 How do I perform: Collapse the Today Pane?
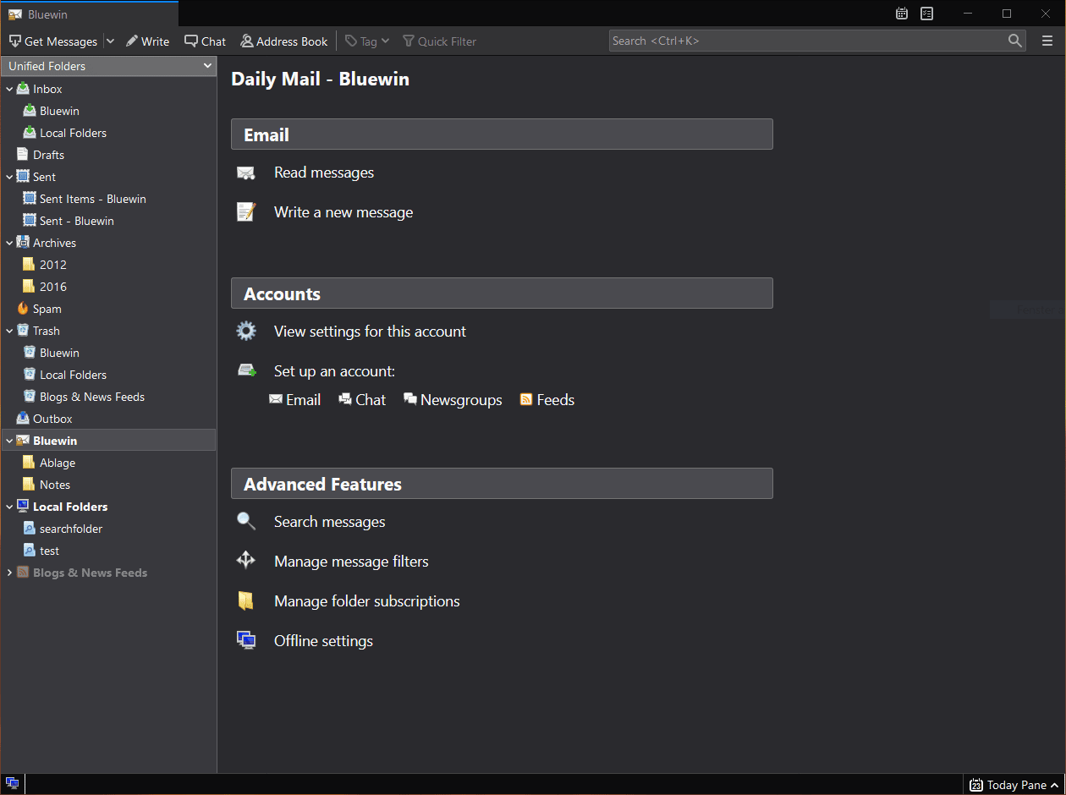[1013, 785]
